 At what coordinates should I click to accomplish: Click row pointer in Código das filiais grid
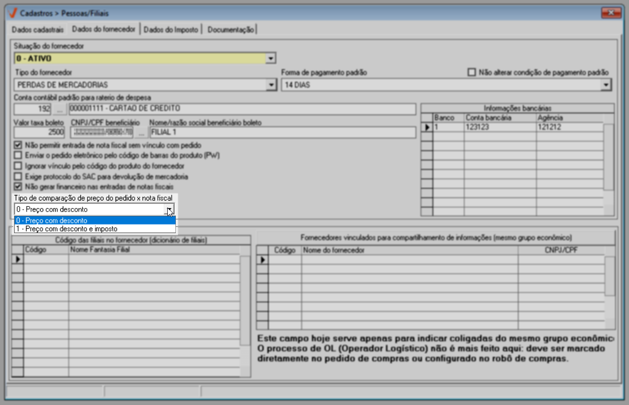click(18, 259)
